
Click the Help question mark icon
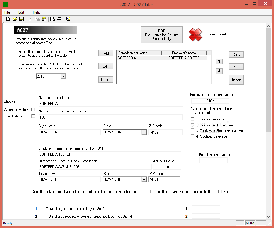click(68, 19)
